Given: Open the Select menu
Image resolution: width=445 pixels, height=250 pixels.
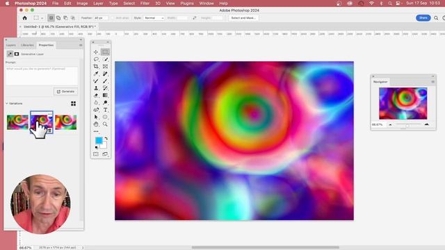Looking at the screenshot, I should pyautogui.click(x=129, y=3).
